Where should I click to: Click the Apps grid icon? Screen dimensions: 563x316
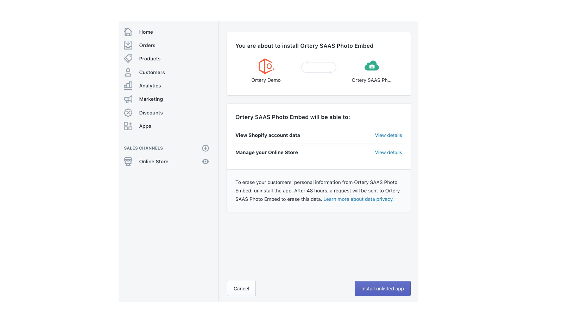pyautogui.click(x=128, y=126)
